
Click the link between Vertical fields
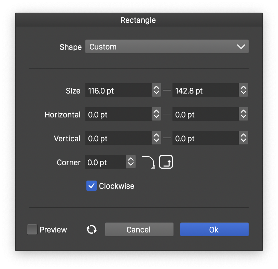click(x=167, y=138)
